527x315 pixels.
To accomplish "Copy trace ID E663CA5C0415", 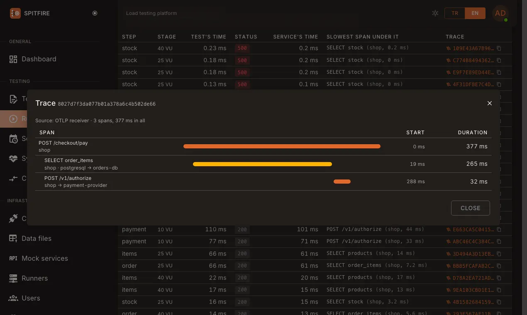I will [499, 230].
